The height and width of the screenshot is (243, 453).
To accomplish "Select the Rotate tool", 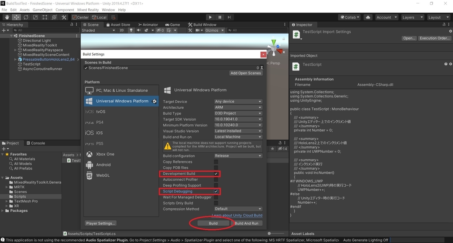I will [26, 17].
